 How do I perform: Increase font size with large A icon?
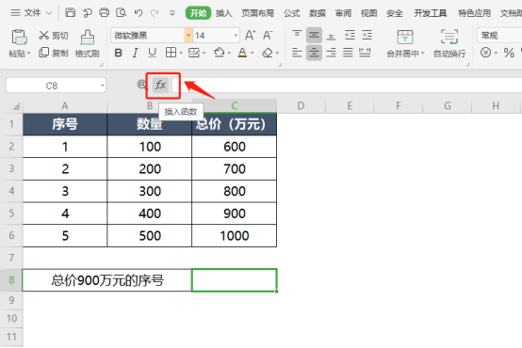coord(251,35)
